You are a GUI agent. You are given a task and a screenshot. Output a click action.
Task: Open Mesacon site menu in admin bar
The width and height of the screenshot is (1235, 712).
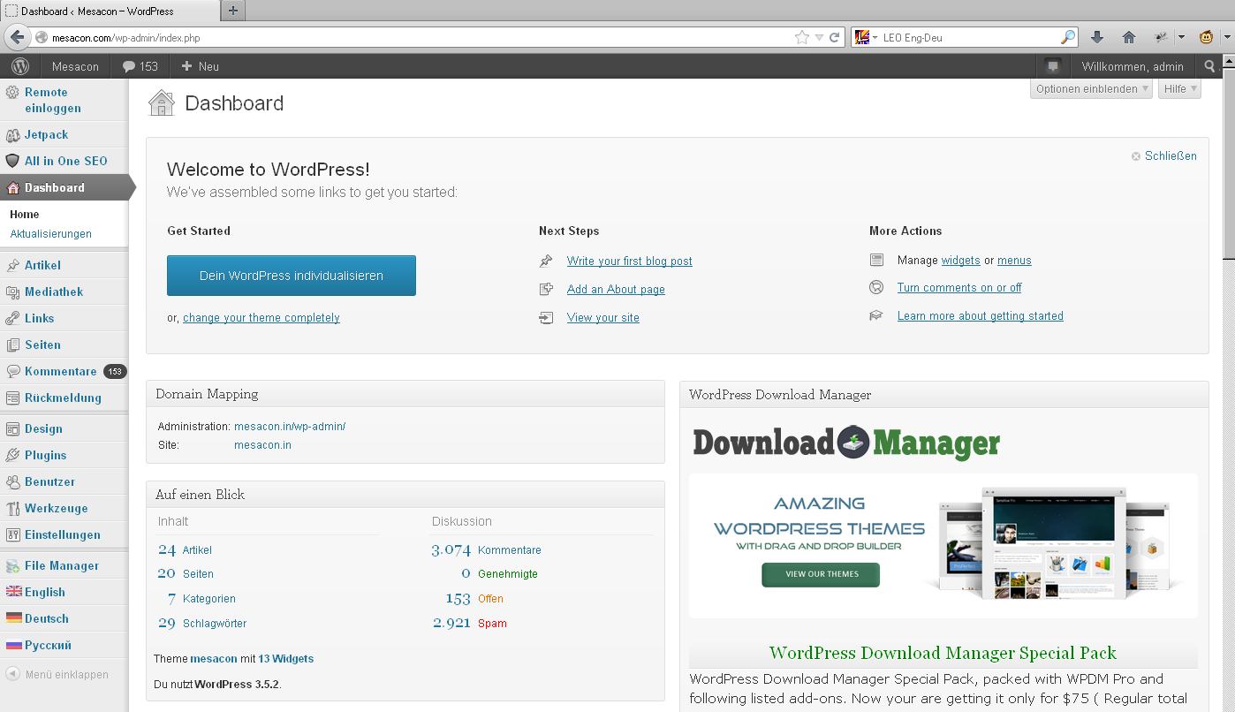[75, 66]
